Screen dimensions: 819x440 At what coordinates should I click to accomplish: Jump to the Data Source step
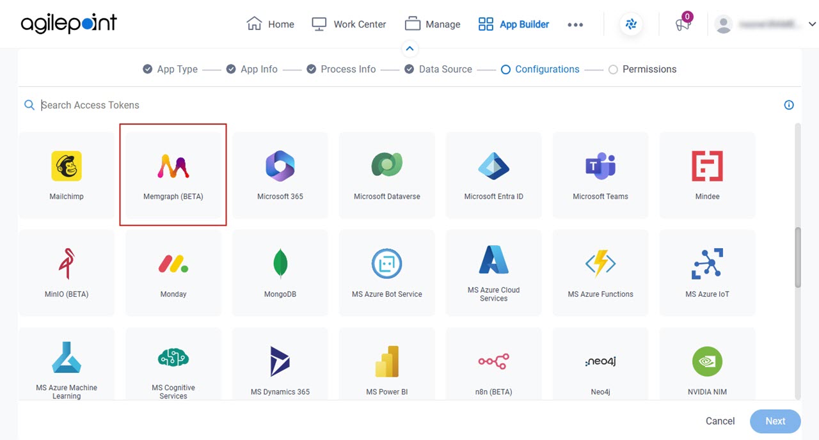(x=438, y=69)
